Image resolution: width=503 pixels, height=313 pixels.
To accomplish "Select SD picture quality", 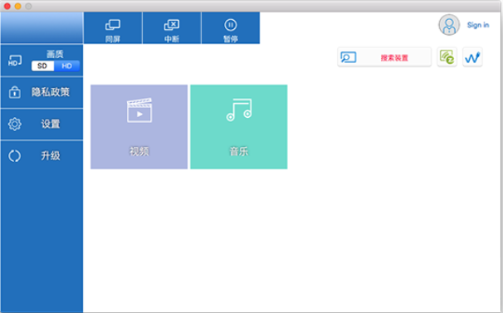I will [x=42, y=66].
